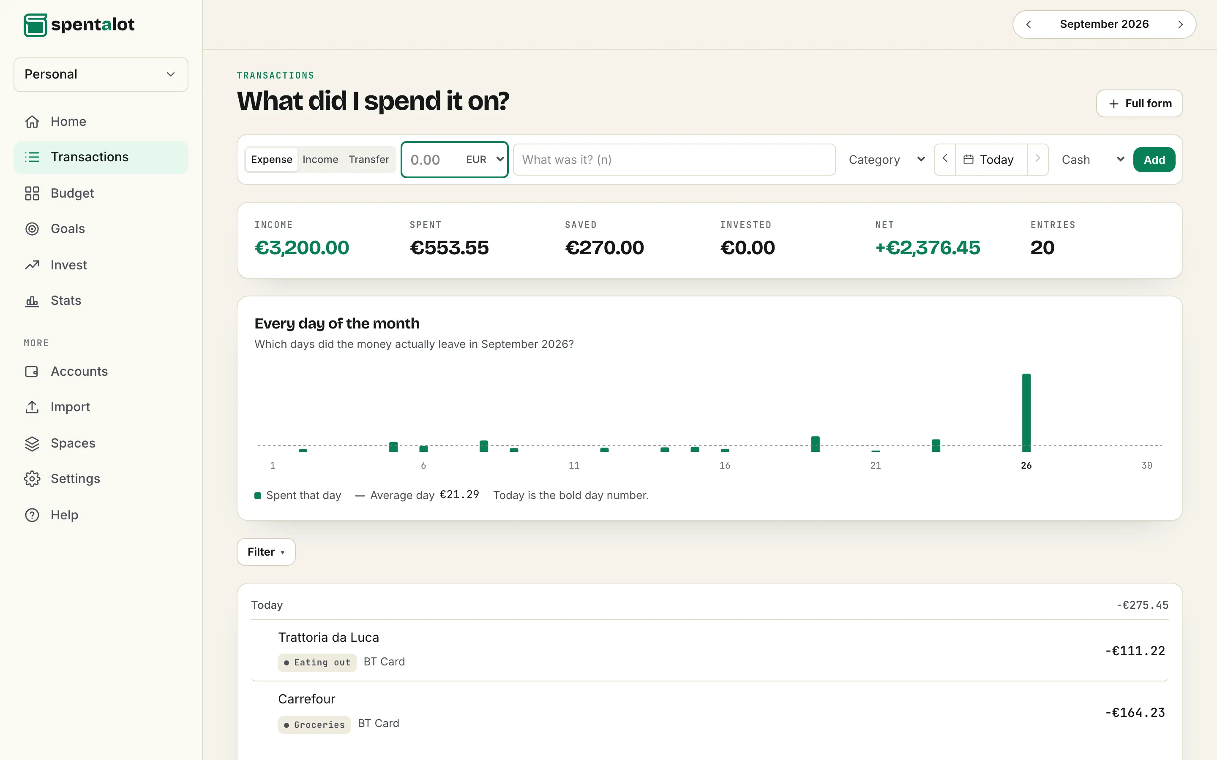
Task: Click the -€164.23 amount
Action: 1135,712
